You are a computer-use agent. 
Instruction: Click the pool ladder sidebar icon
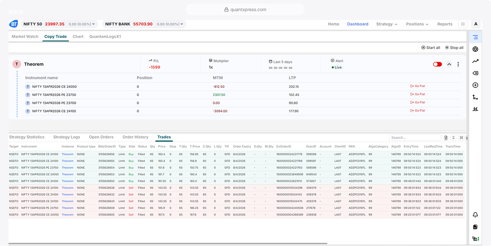tap(475, 109)
